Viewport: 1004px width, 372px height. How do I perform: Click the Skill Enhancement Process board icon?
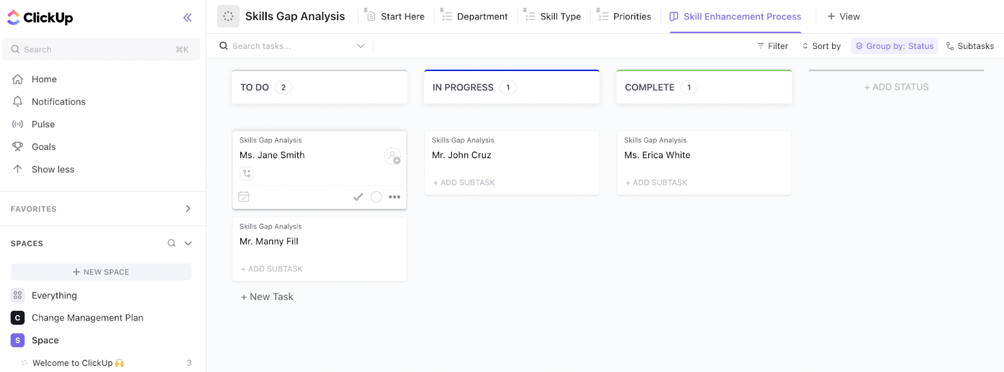(x=674, y=16)
